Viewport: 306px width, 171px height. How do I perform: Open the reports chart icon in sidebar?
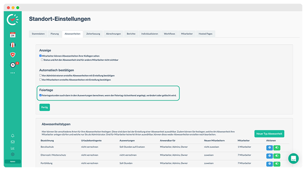pos(13,148)
